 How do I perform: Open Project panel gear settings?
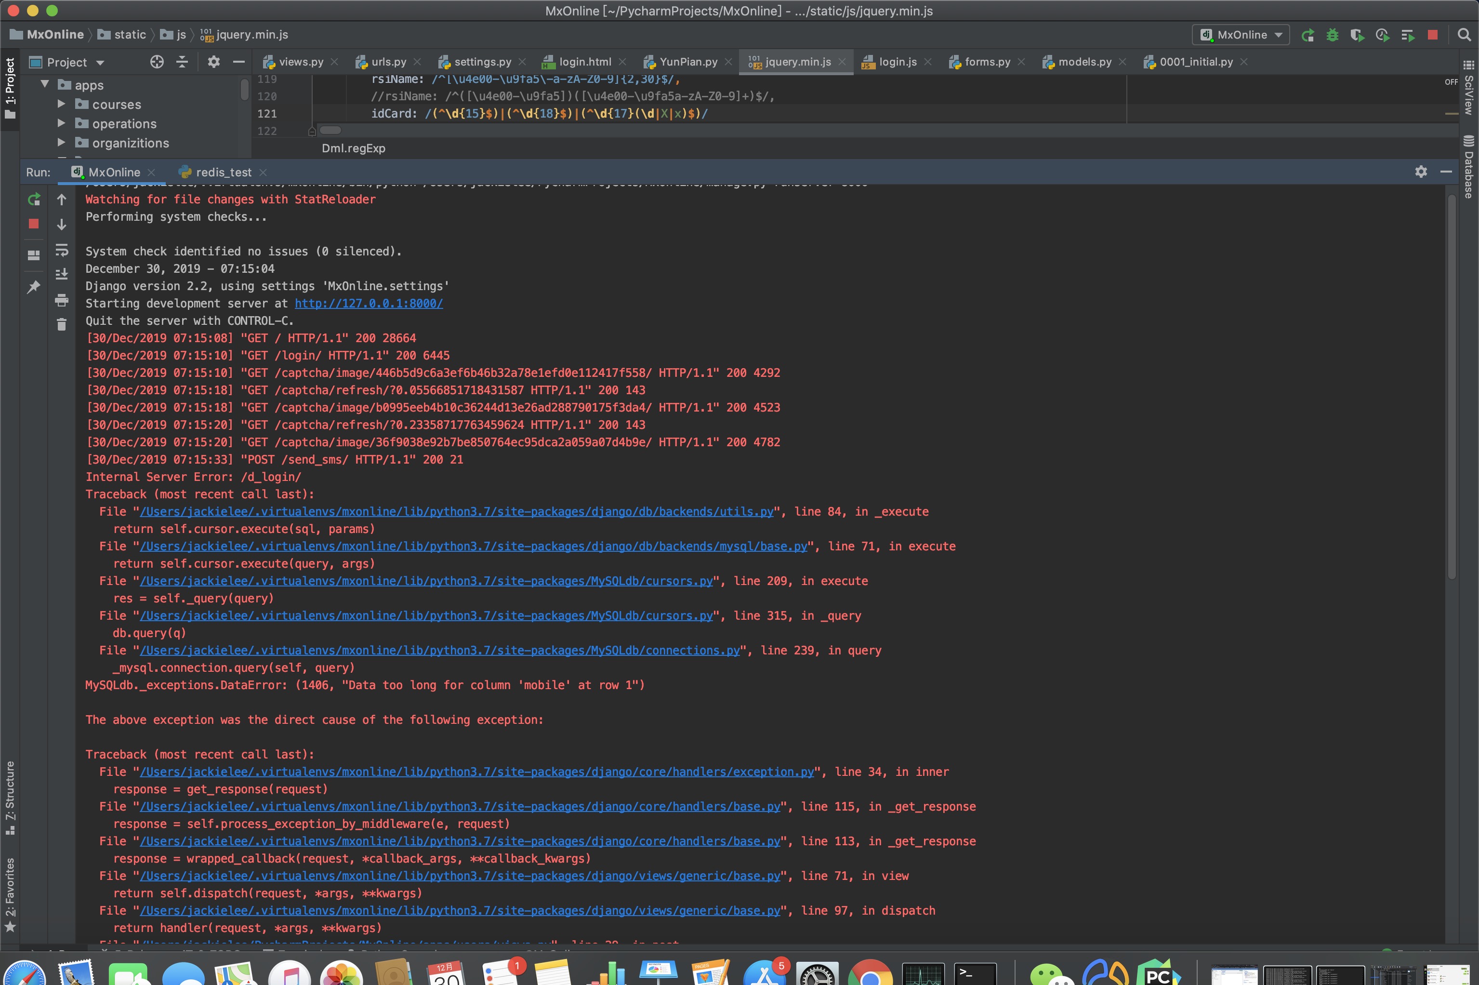click(x=213, y=62)
